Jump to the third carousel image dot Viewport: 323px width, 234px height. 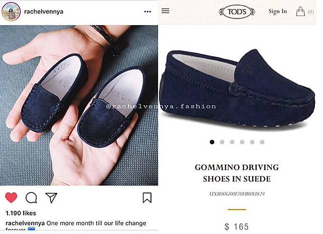click(232, 142)
